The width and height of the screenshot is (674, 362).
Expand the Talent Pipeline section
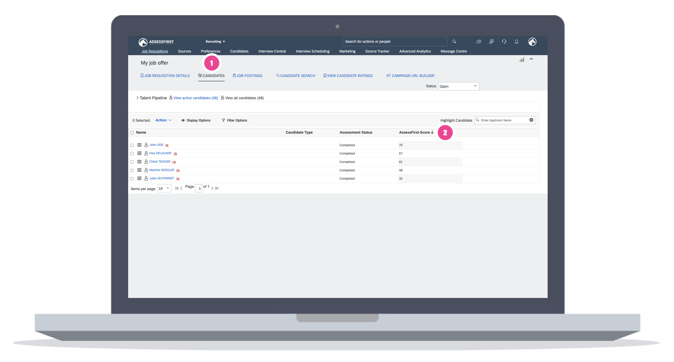(x=137, y=98)
